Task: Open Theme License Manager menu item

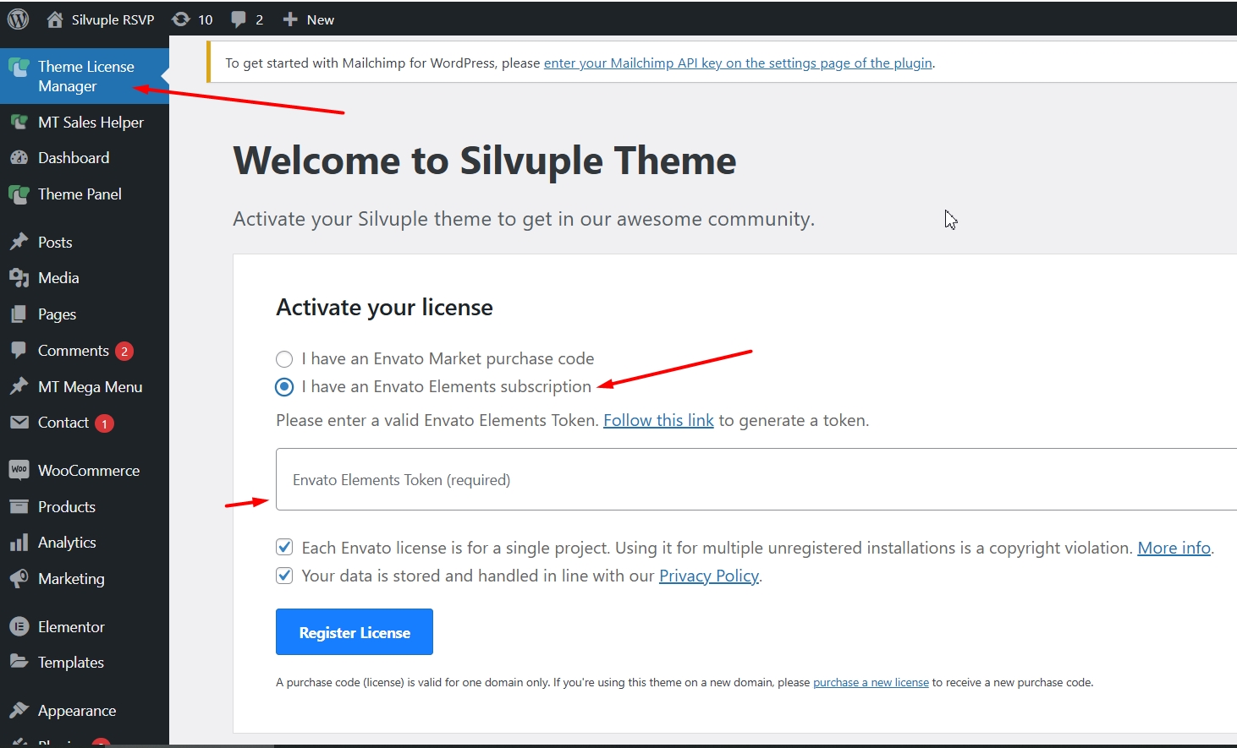Action: [x=85, y=76]
